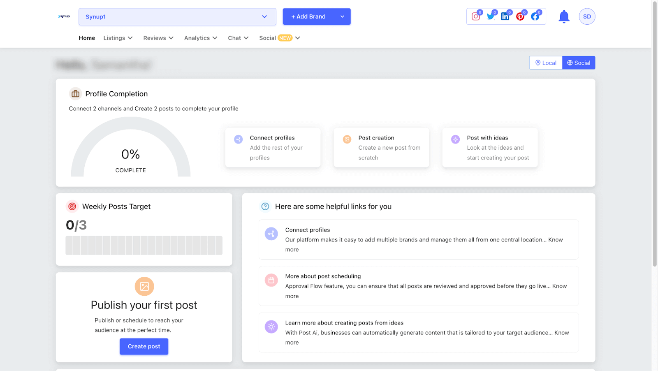Click the 0/3 weekly posts count

[76, 225]
